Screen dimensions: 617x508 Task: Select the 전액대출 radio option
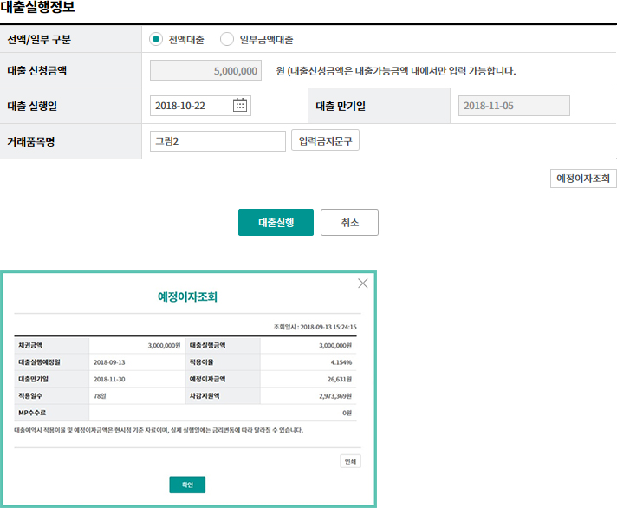pos(156,39)
